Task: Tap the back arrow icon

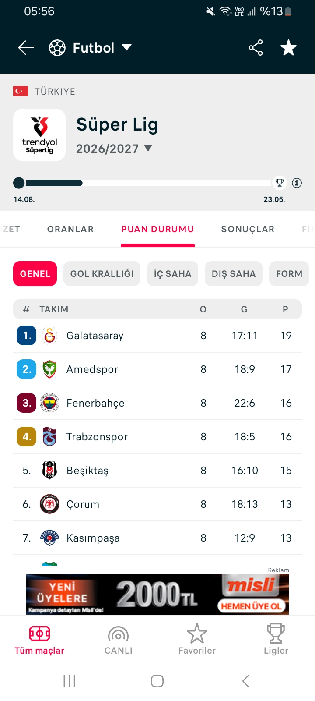Action: pyautogui.click(x=26, y=48)
